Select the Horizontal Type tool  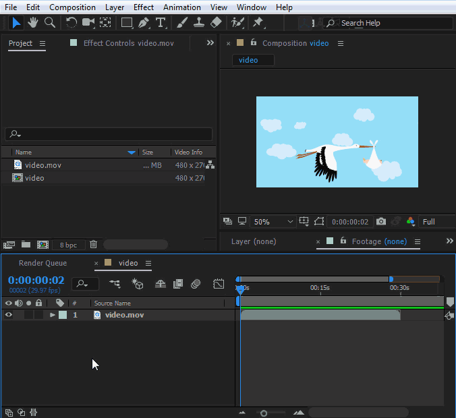pos(161,22)
